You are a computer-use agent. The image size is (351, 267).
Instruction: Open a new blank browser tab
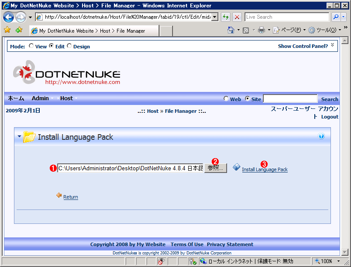click(x=166, y=31)
